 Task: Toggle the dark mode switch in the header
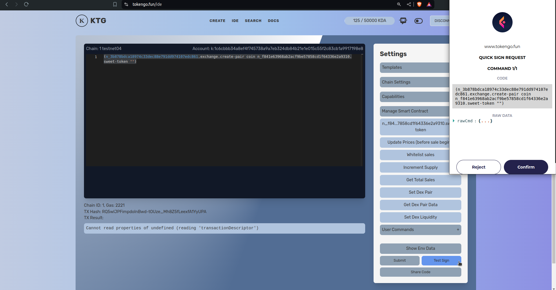418,21
